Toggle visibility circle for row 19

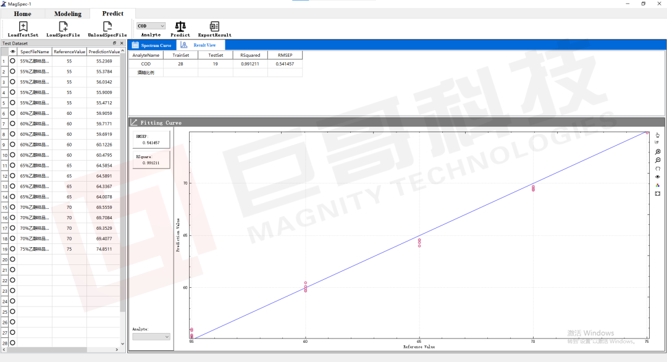(x=13, y=249)
